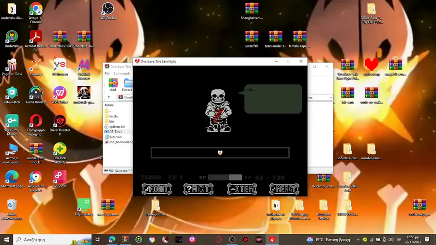
Task: Open the Cleanup desktop shortcut
Action: tap(35, 67)
